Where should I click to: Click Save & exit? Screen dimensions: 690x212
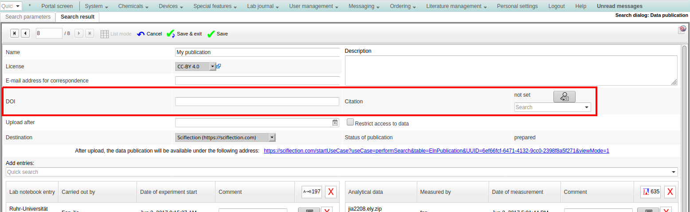[x=184, y=34]
